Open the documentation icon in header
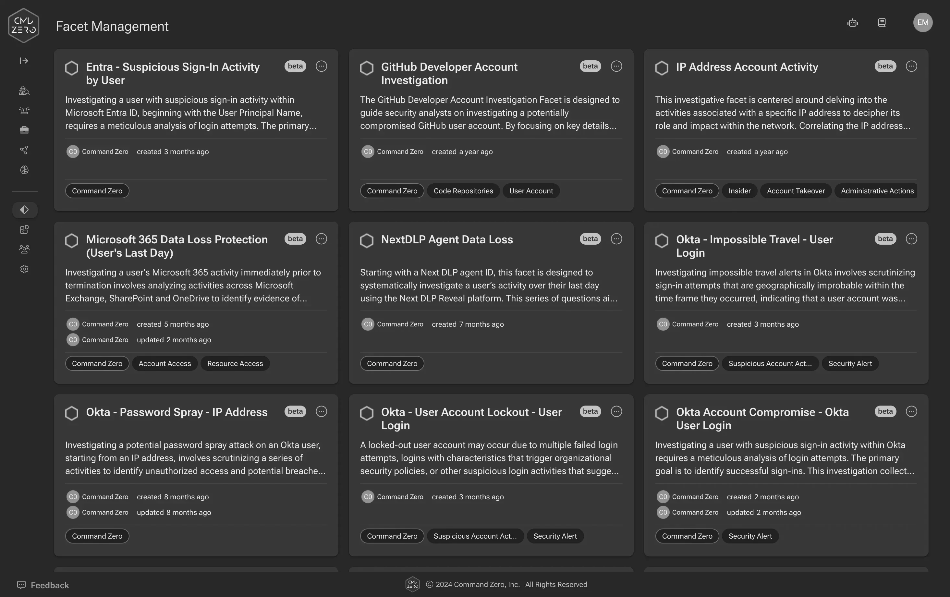The width and height of the screenshot is (950, 597). pyautogui.click(x=882, y=22)
